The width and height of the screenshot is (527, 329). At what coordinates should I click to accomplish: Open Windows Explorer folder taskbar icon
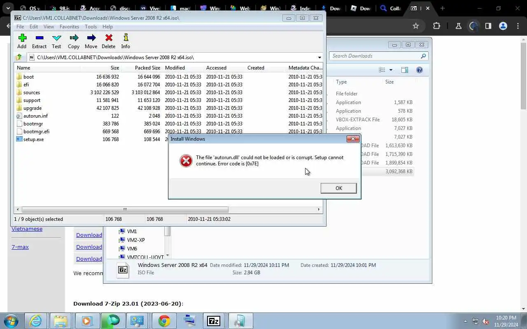61,321
